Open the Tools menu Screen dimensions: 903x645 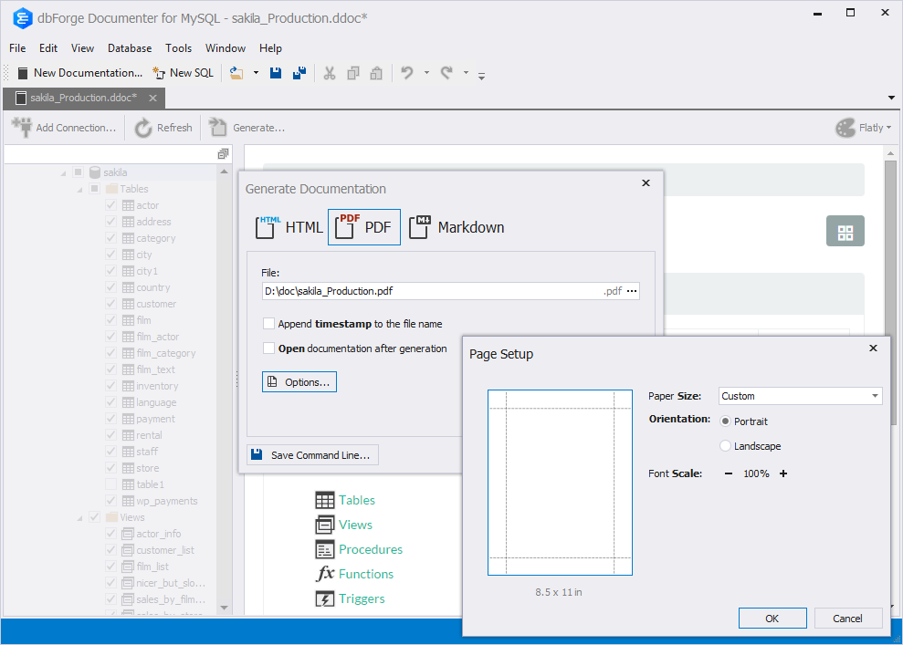click(179, 48)
